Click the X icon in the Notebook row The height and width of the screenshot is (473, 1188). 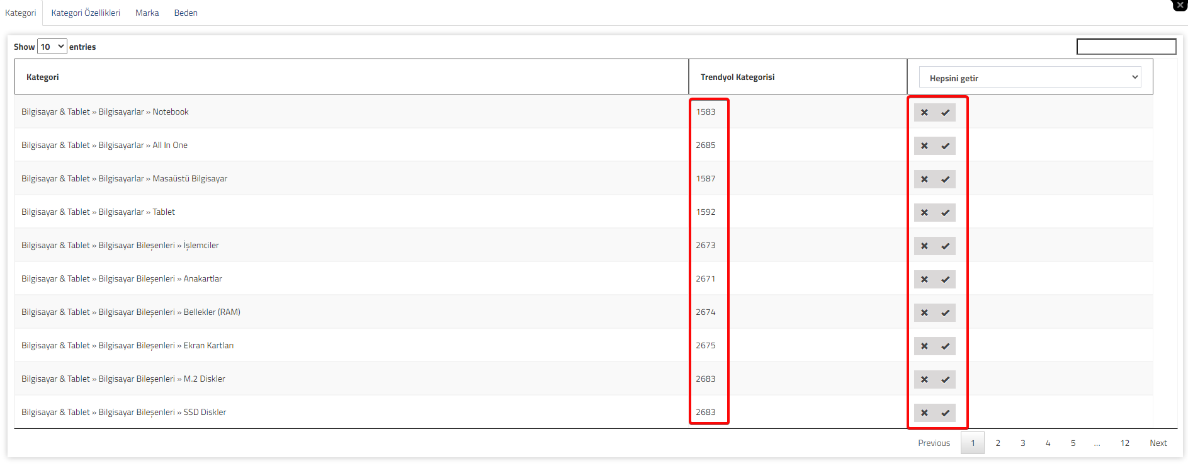pyautogui.click(x=924, y=113)
